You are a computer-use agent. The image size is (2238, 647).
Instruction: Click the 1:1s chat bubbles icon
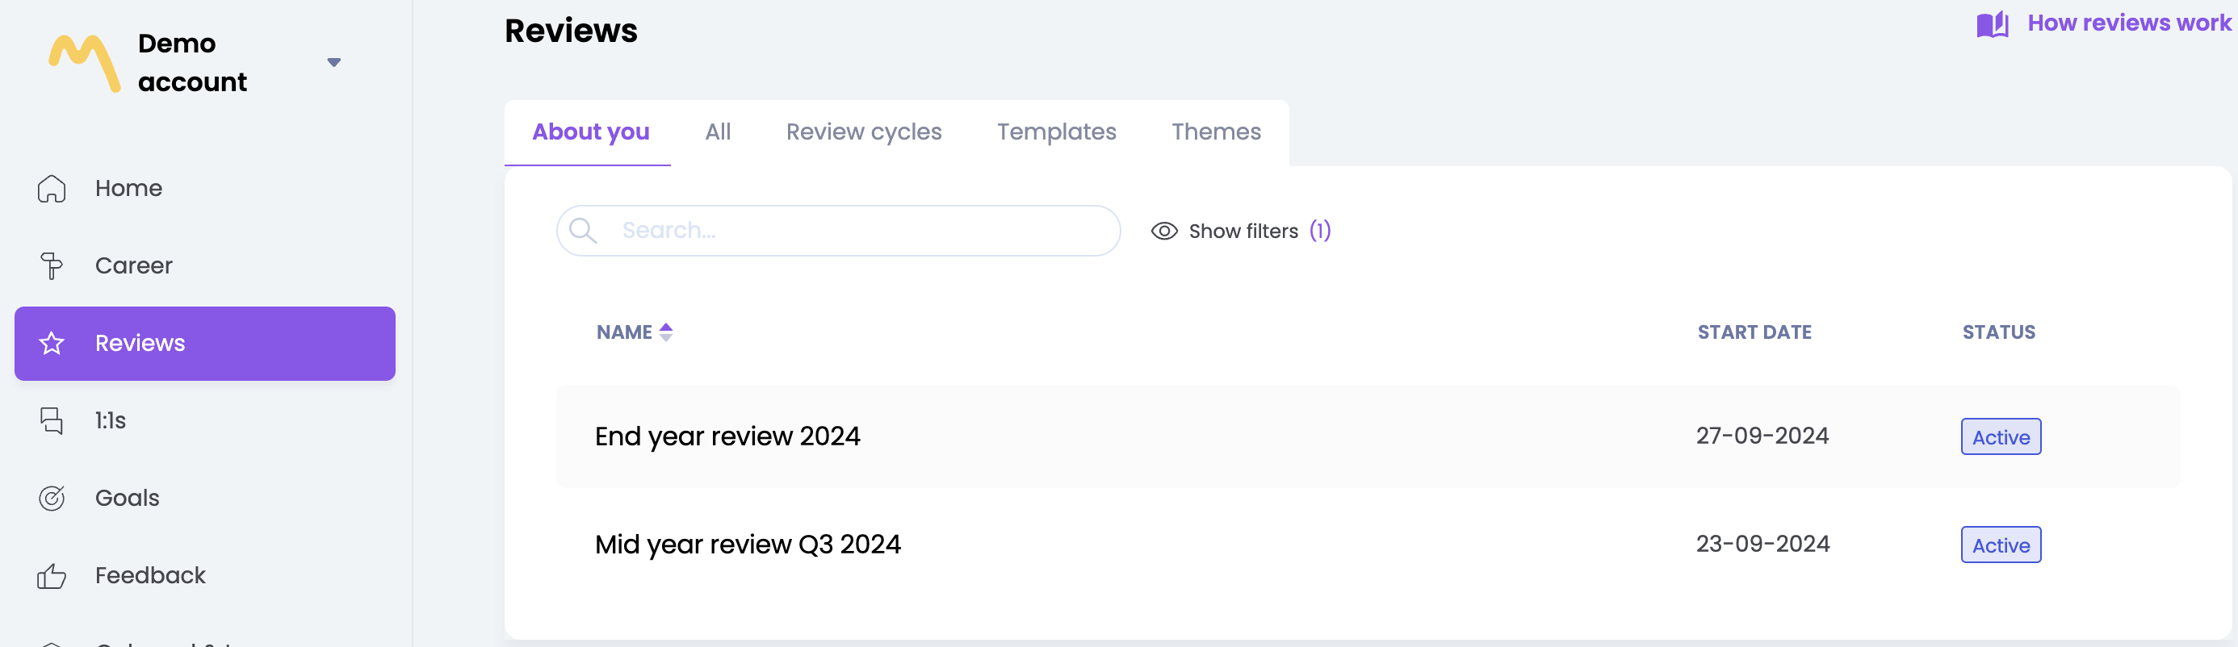pyautogui.click(x=51, y=420)
